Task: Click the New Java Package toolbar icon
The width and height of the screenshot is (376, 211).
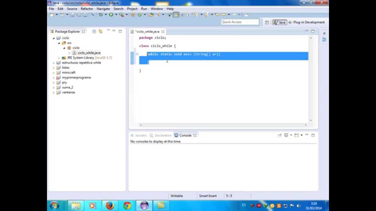Action: click(133, 15)
